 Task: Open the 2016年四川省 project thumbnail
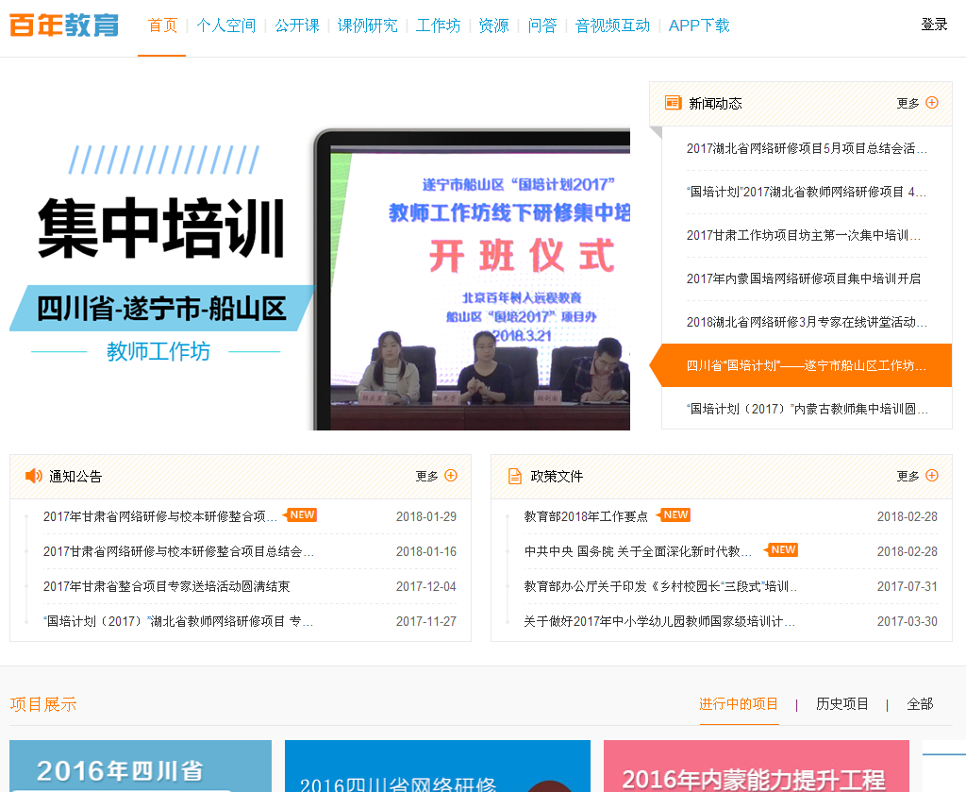141,766
